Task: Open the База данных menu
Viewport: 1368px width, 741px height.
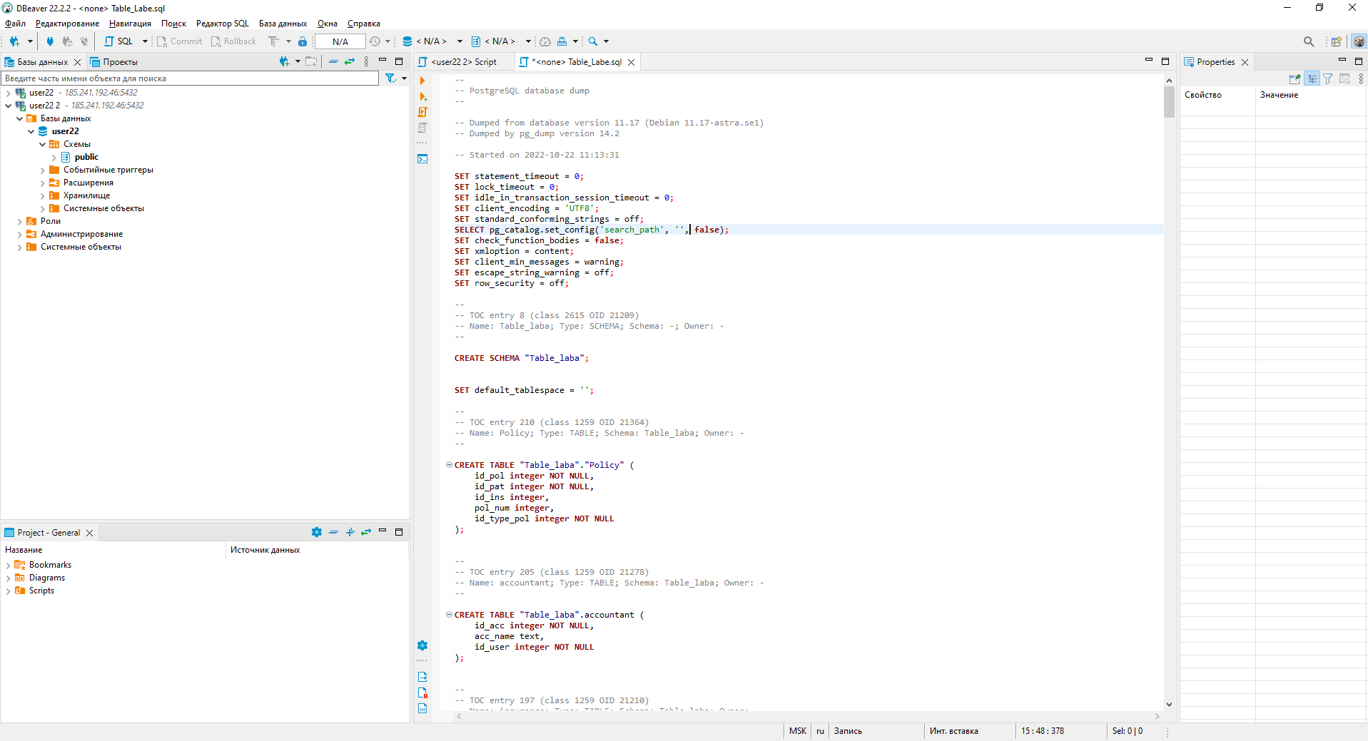Action: point(283,24)
